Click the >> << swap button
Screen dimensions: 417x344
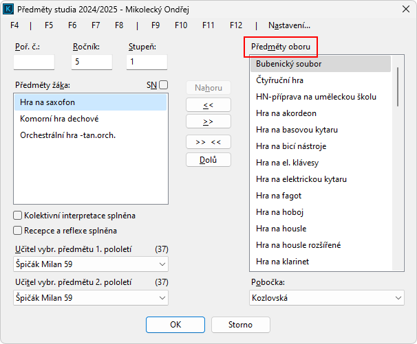(208, 142)
